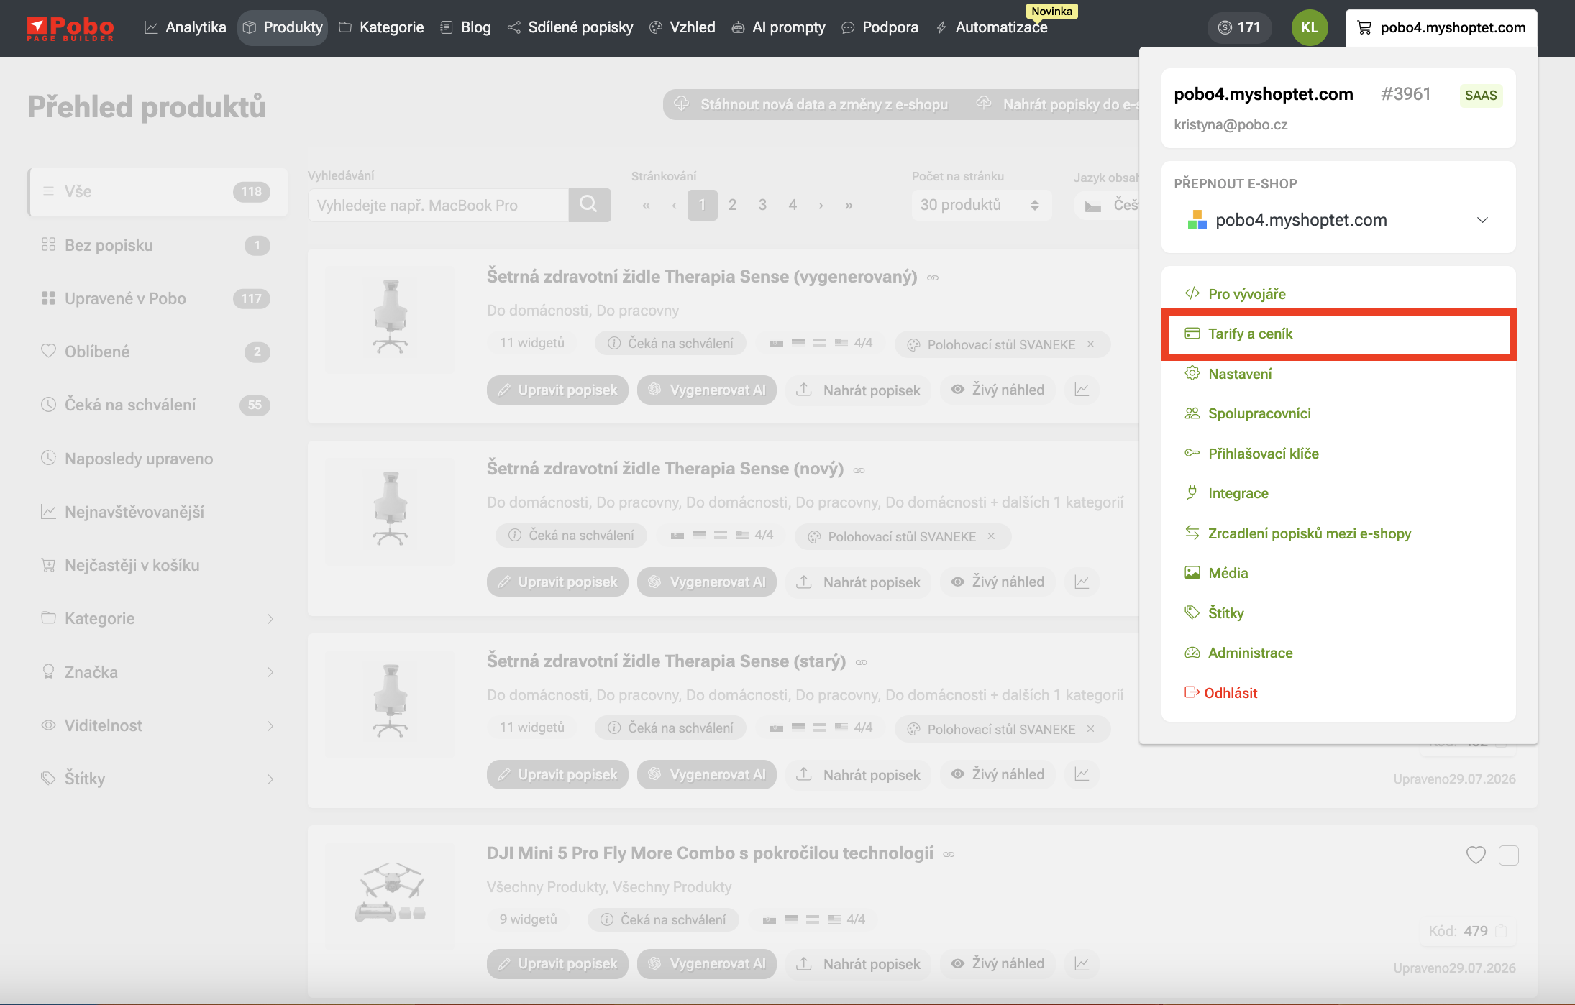Screen dimensions: 1575x1005
Task: Open Živý náhled for DJI Mini 5 Pro
Action: (x=997, y=963)
